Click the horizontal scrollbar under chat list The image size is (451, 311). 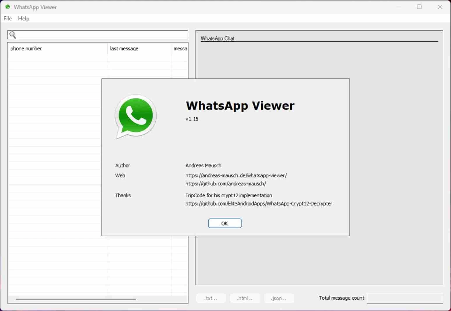point(76,299)
